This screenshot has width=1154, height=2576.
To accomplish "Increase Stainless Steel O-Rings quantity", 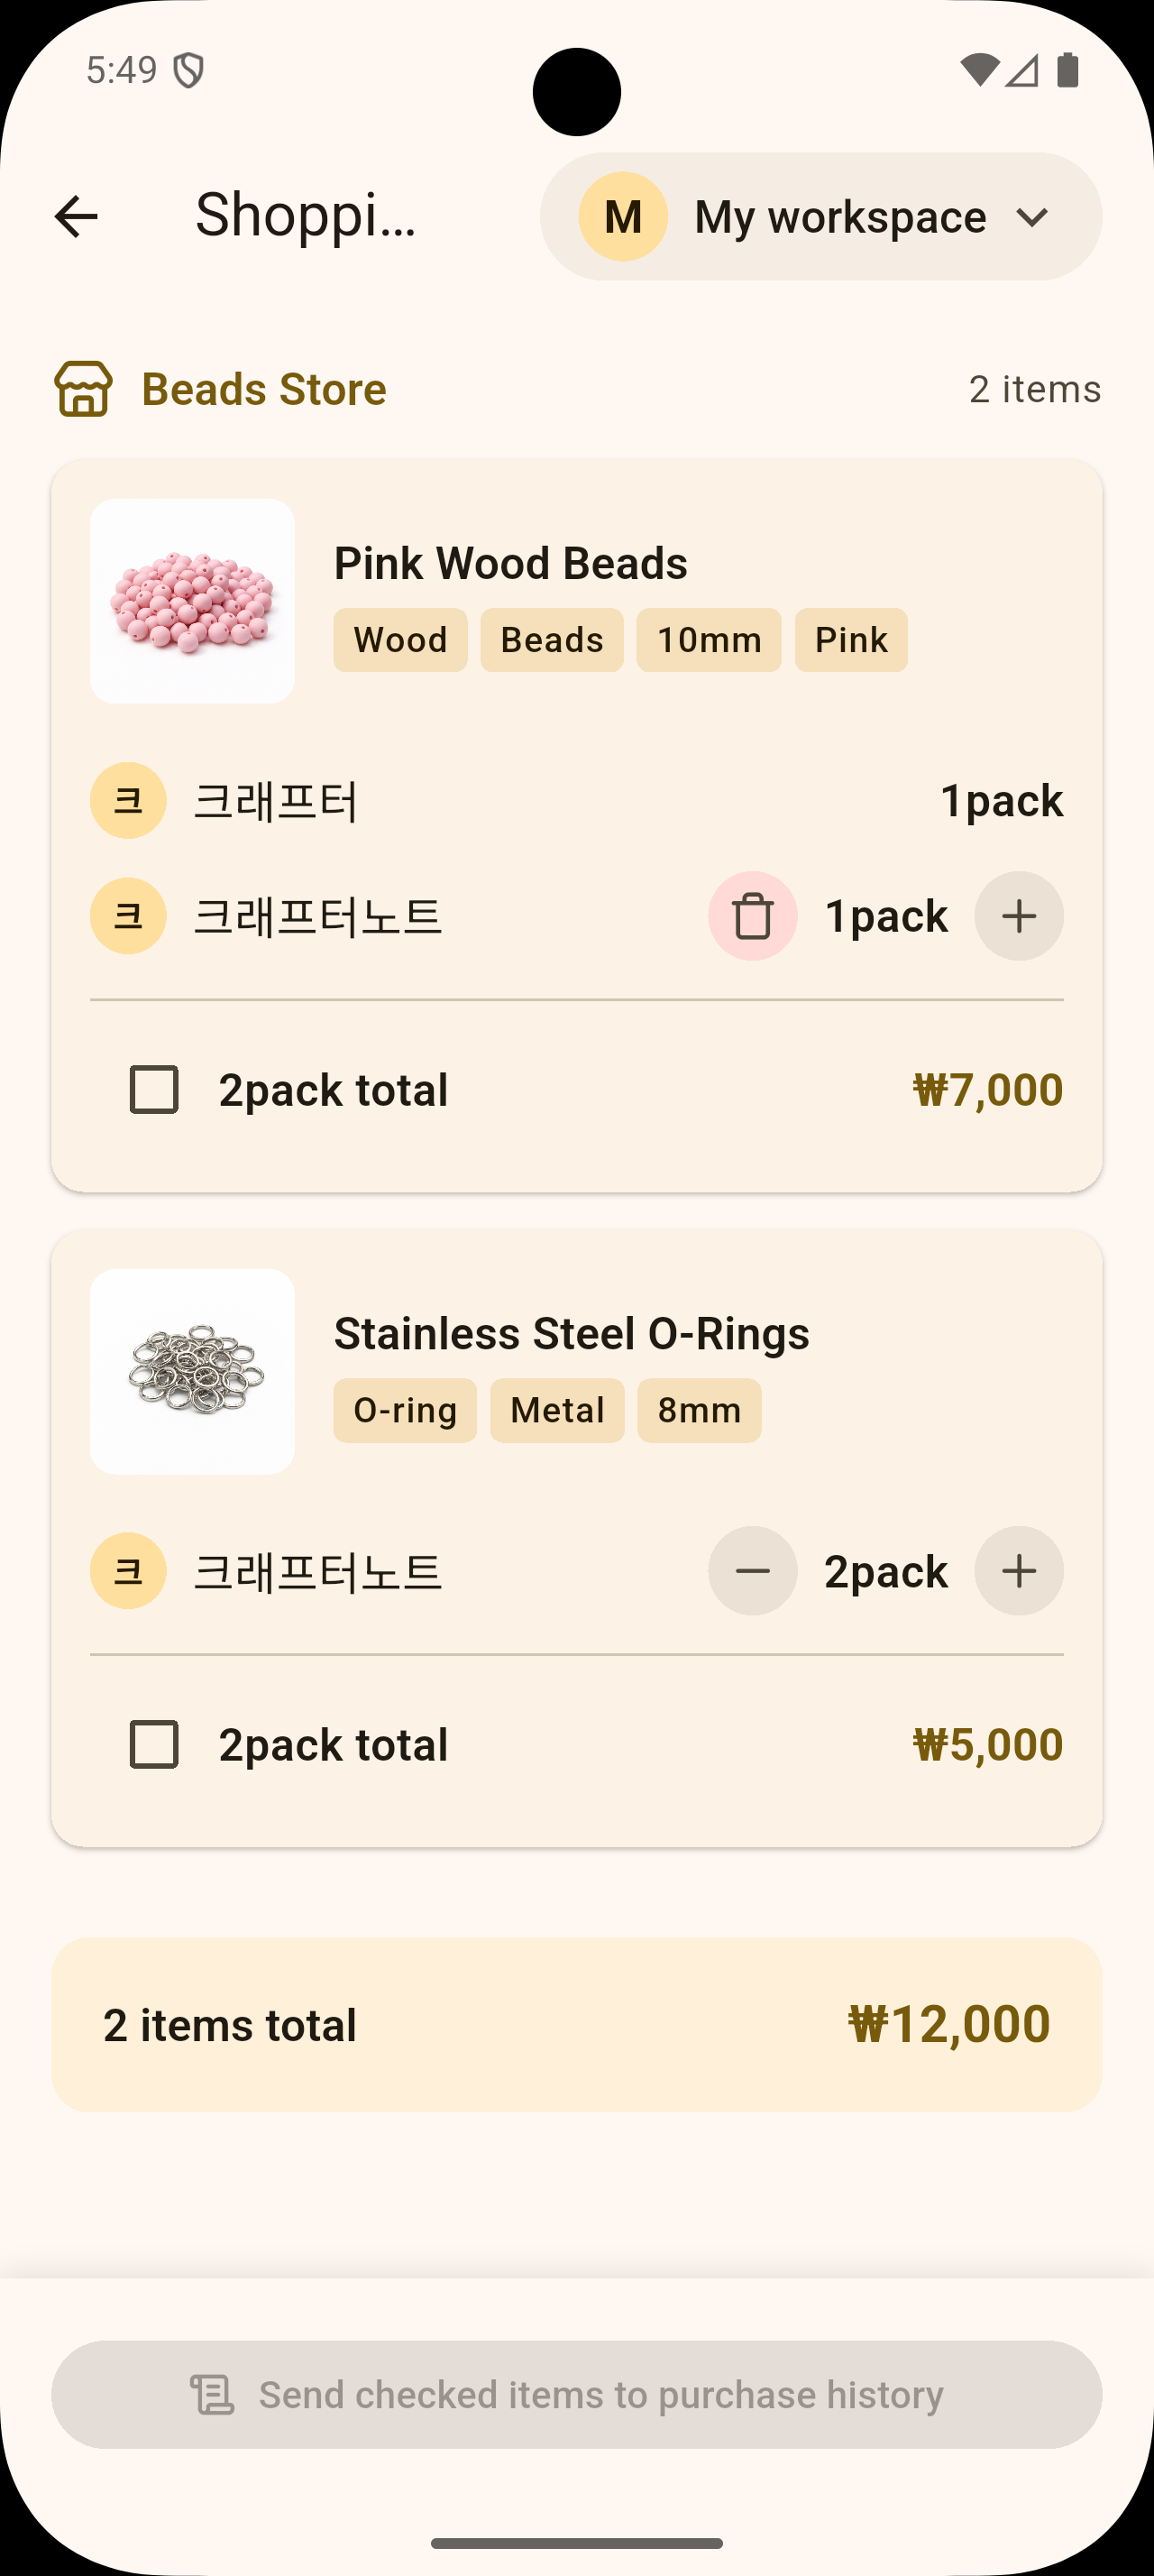I will pyautogui.click(x=1018, y=1571).
